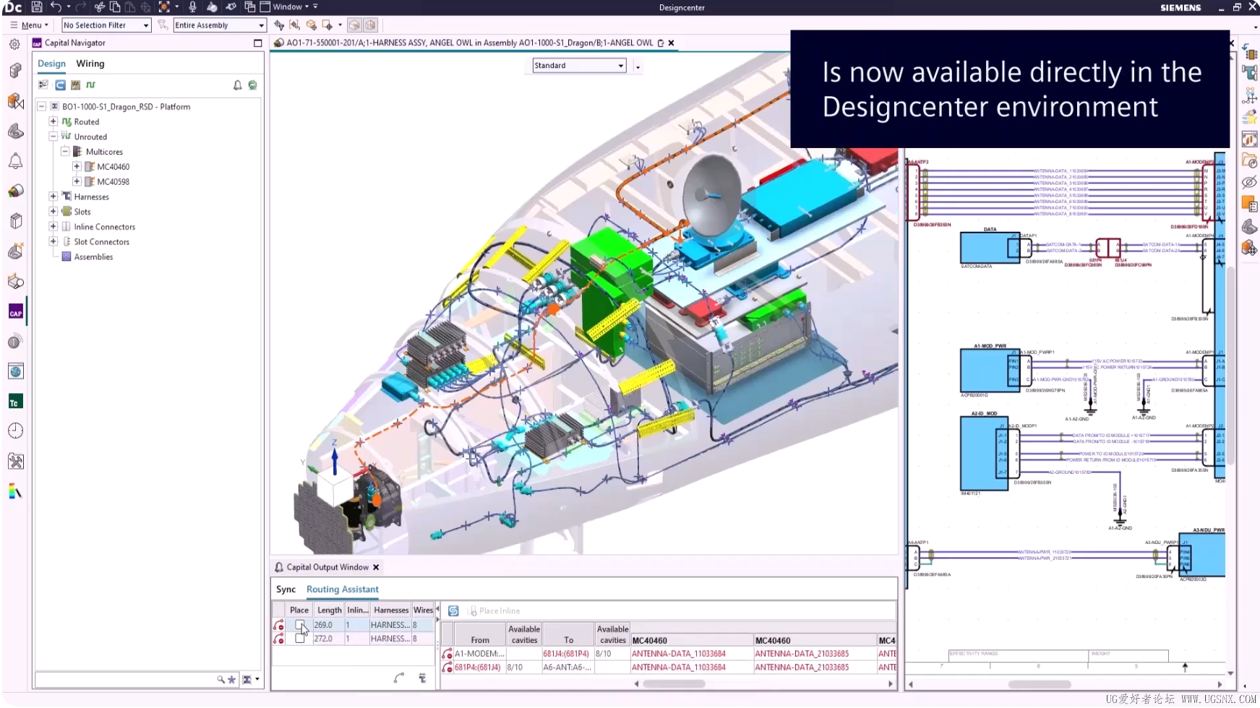Click the star favorites icon on right toolbar

[x=1249, y=117]
